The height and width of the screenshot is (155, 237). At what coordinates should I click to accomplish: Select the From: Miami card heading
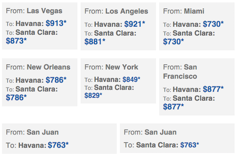[183, 11]
